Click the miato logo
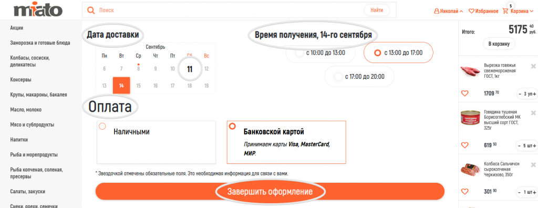This screenshot has width=538, height=208. [x=38, y=9]
